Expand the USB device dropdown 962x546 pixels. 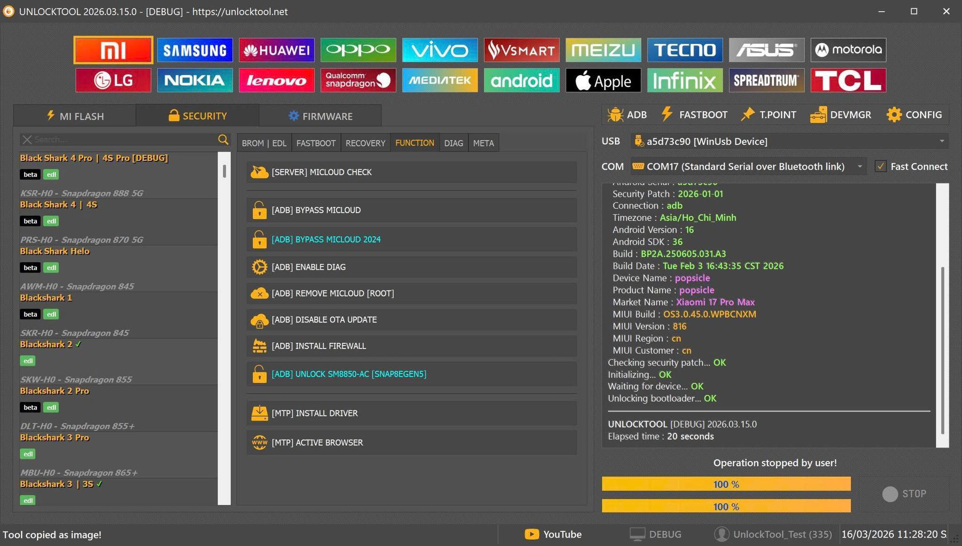(x=941, y=141)
